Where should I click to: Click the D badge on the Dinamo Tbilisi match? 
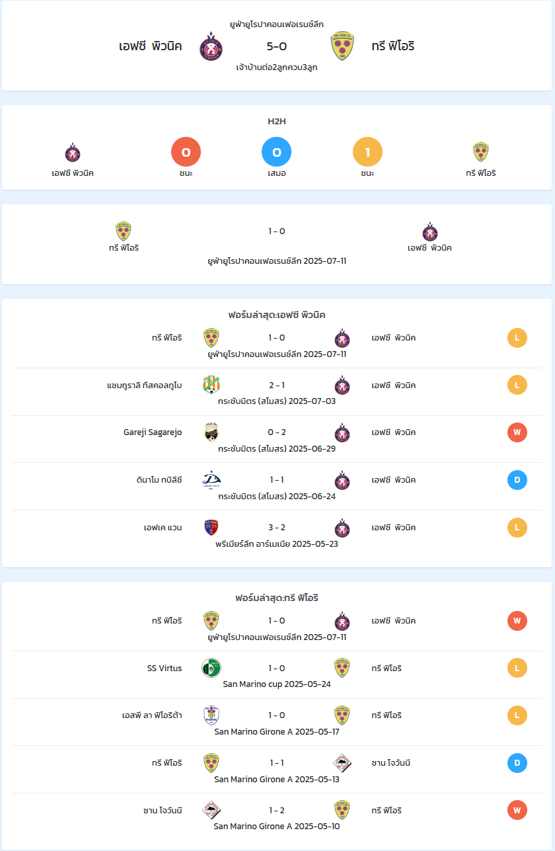coord(517,480)
